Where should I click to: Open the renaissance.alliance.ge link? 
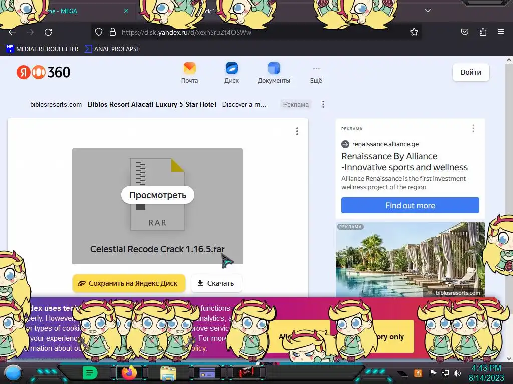(x=385, y=144)
